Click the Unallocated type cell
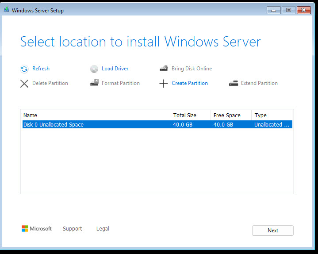The width and height of the screenshot is (318, 254). pyautogui.click(x=272, y=124)
